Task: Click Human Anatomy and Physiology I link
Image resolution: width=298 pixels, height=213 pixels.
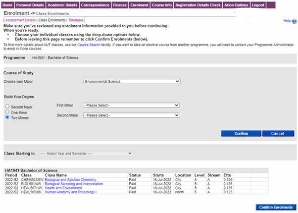Action: tap(70, 192)
